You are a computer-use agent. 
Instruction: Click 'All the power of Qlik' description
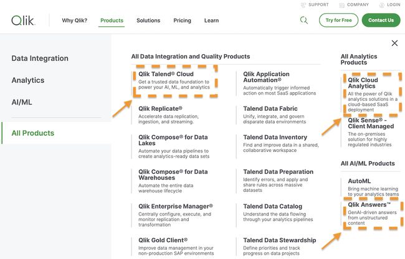click(x=373, y=101)
